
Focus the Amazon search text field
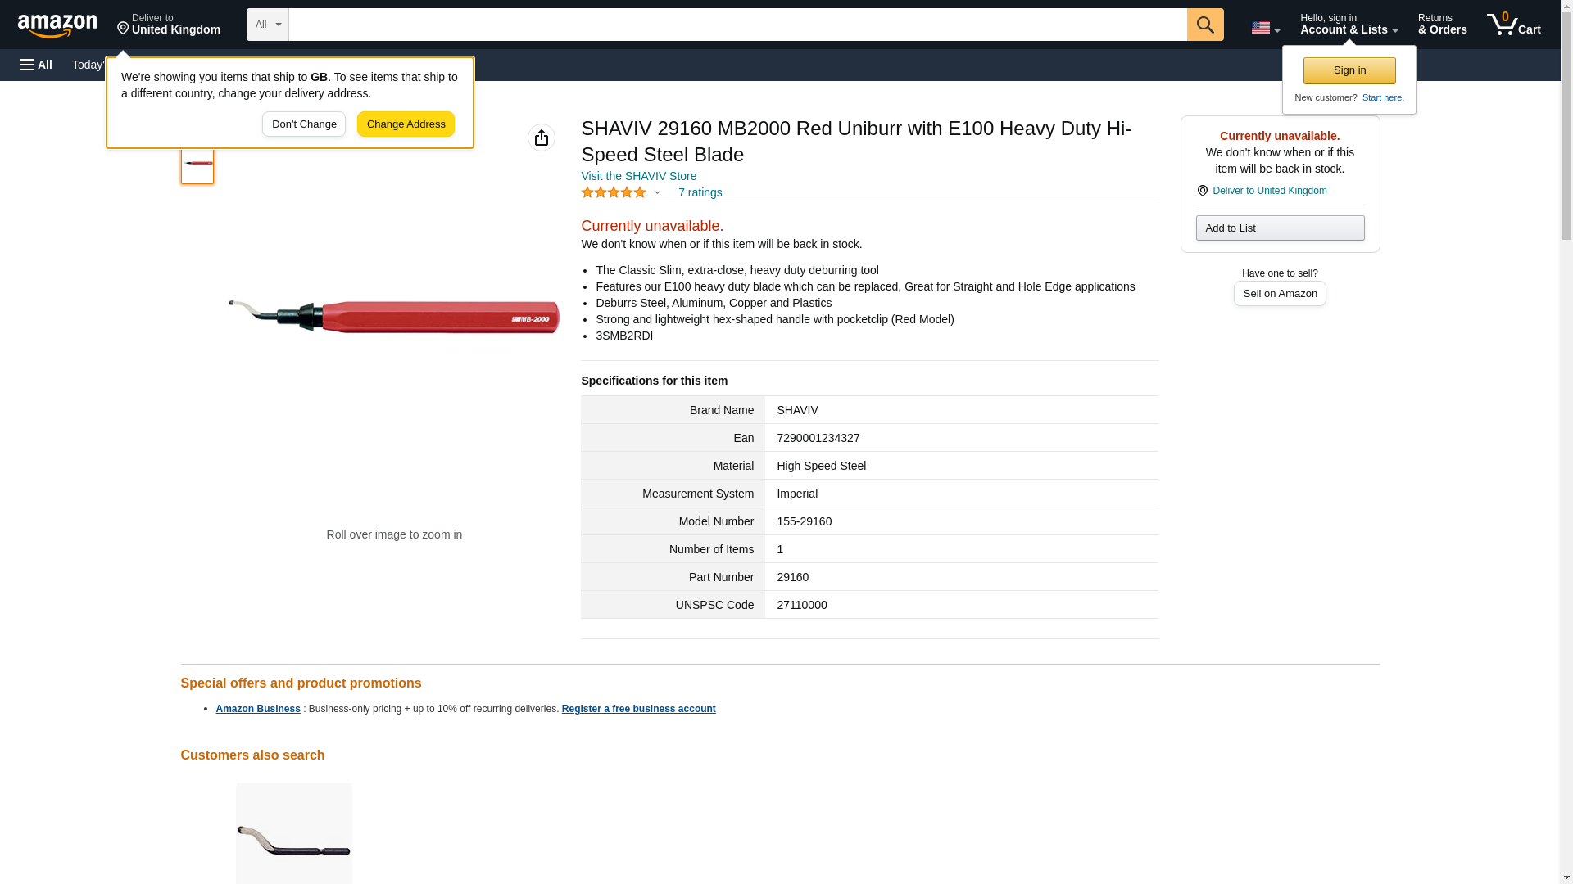[x=737, y=25]
